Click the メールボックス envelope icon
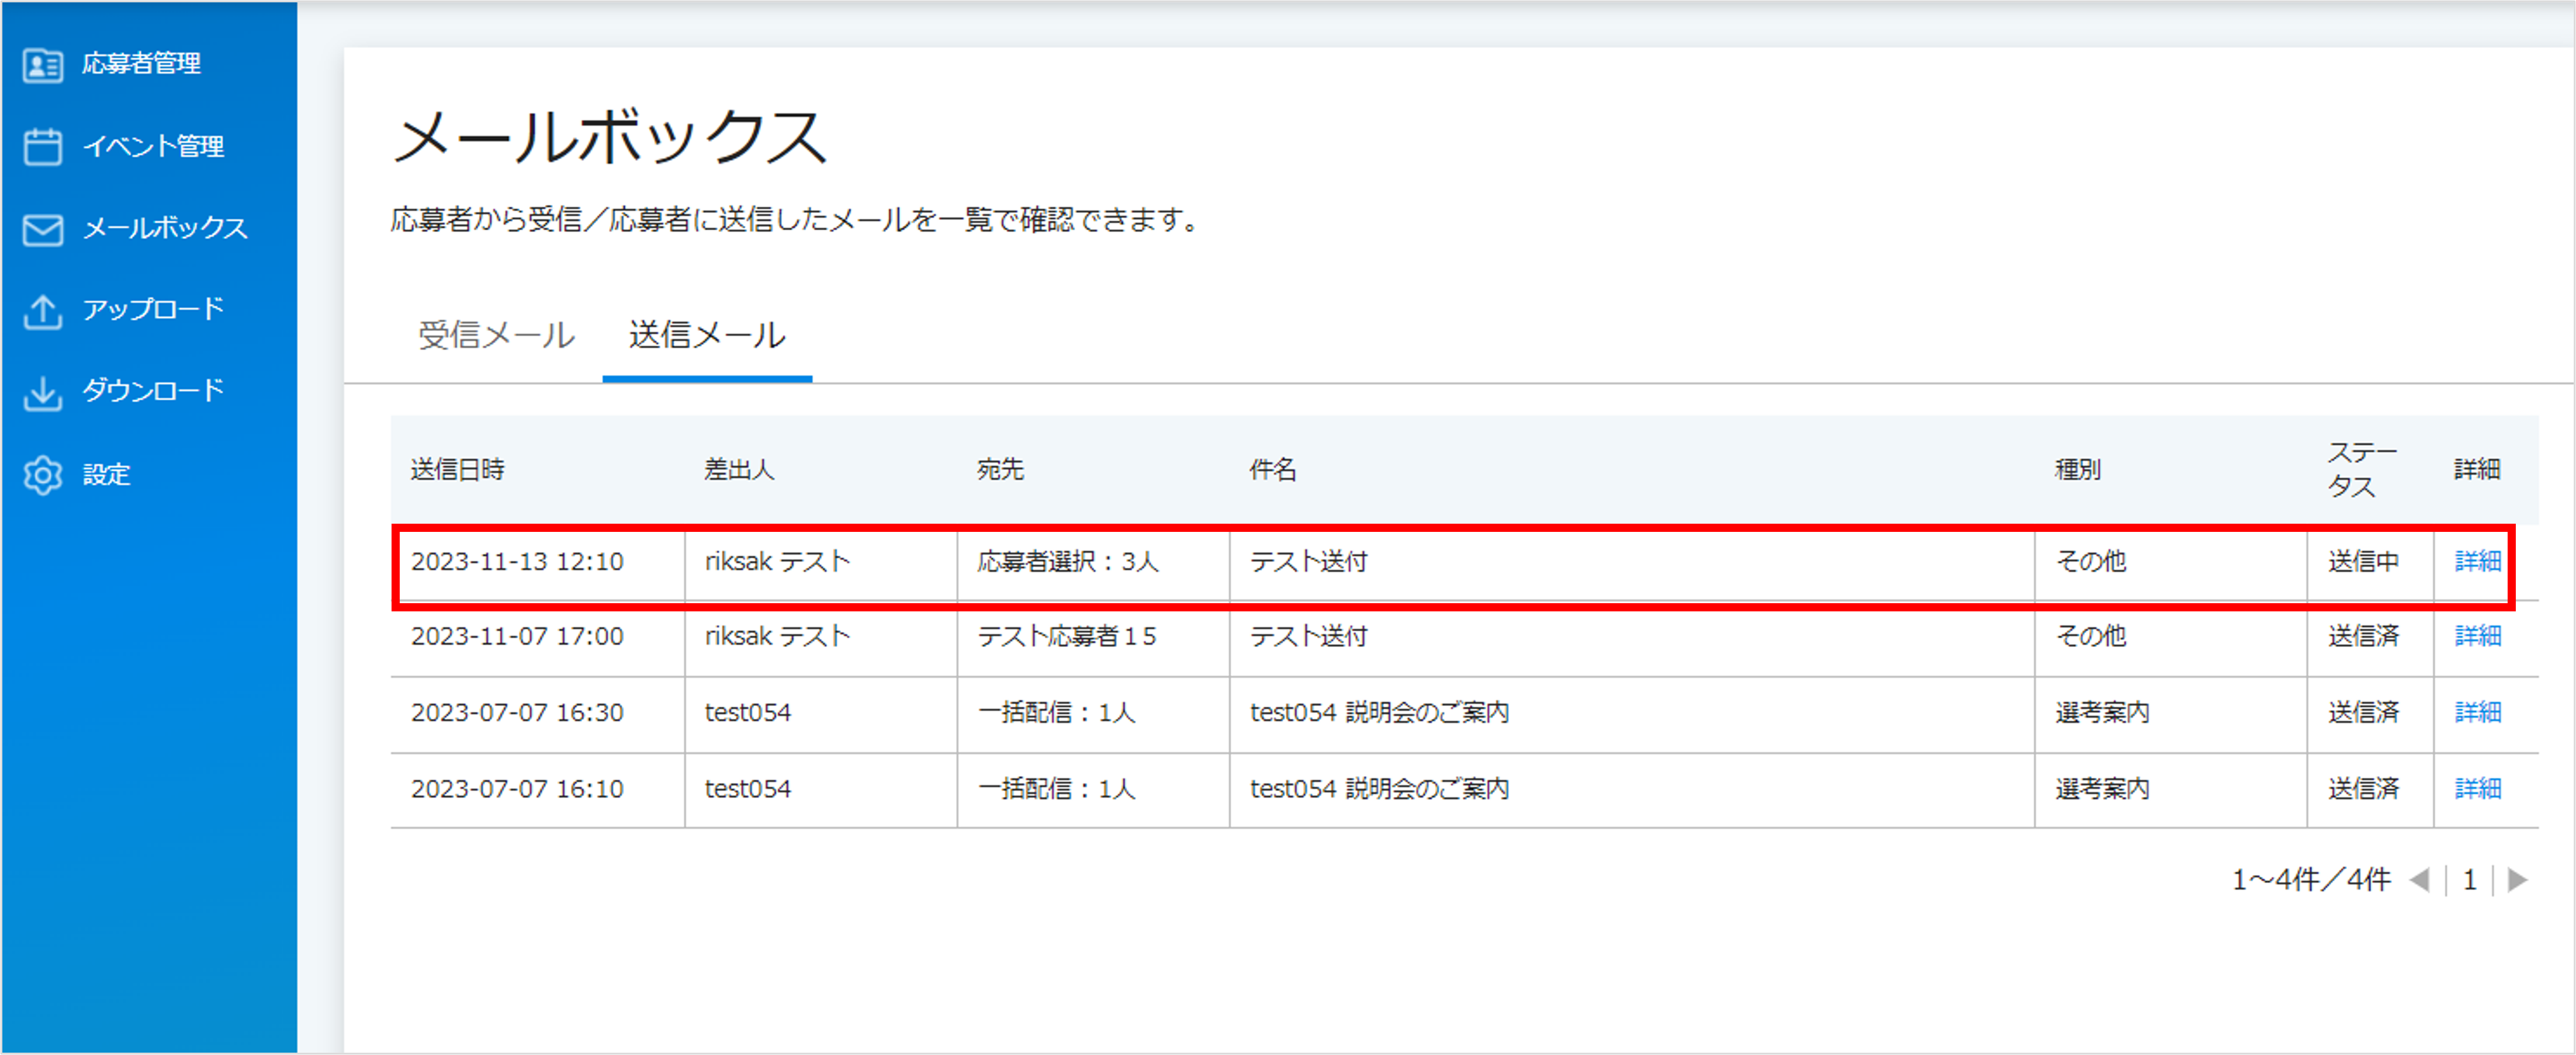The image size is (2576, 1055). pos(42,229)
